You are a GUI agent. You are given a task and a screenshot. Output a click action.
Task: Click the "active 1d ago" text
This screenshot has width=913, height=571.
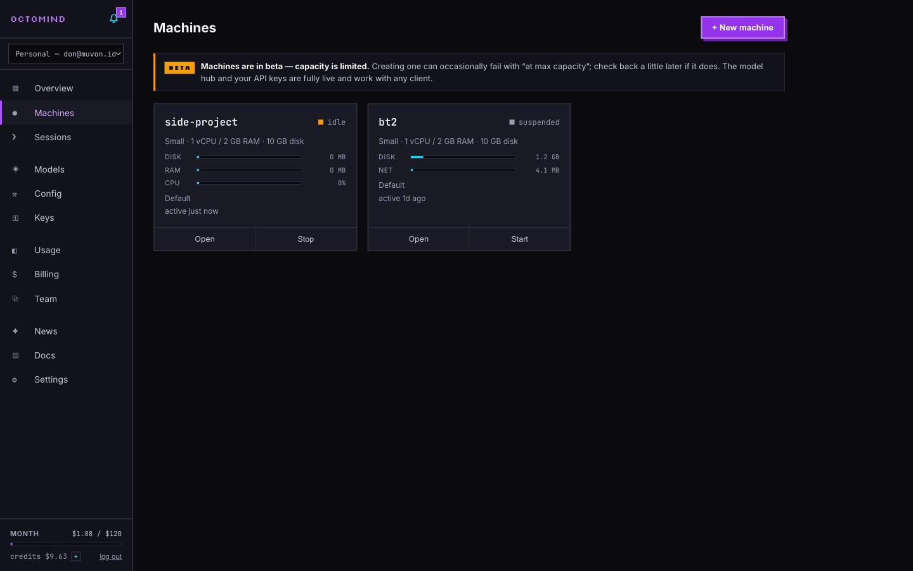[402, 199]
